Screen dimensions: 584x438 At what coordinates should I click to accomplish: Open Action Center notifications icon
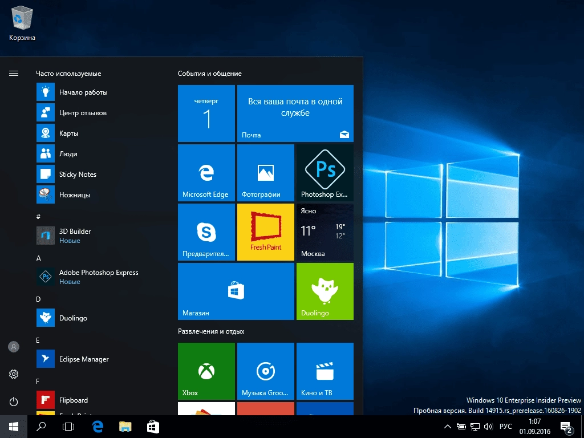(566, 427)
